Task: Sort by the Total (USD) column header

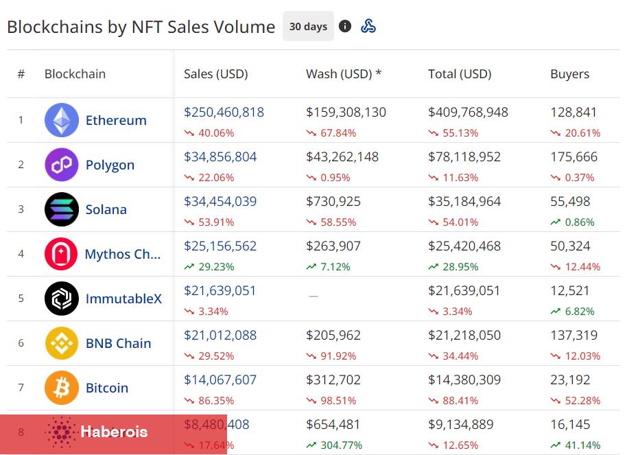Action: tap(460, 74)
